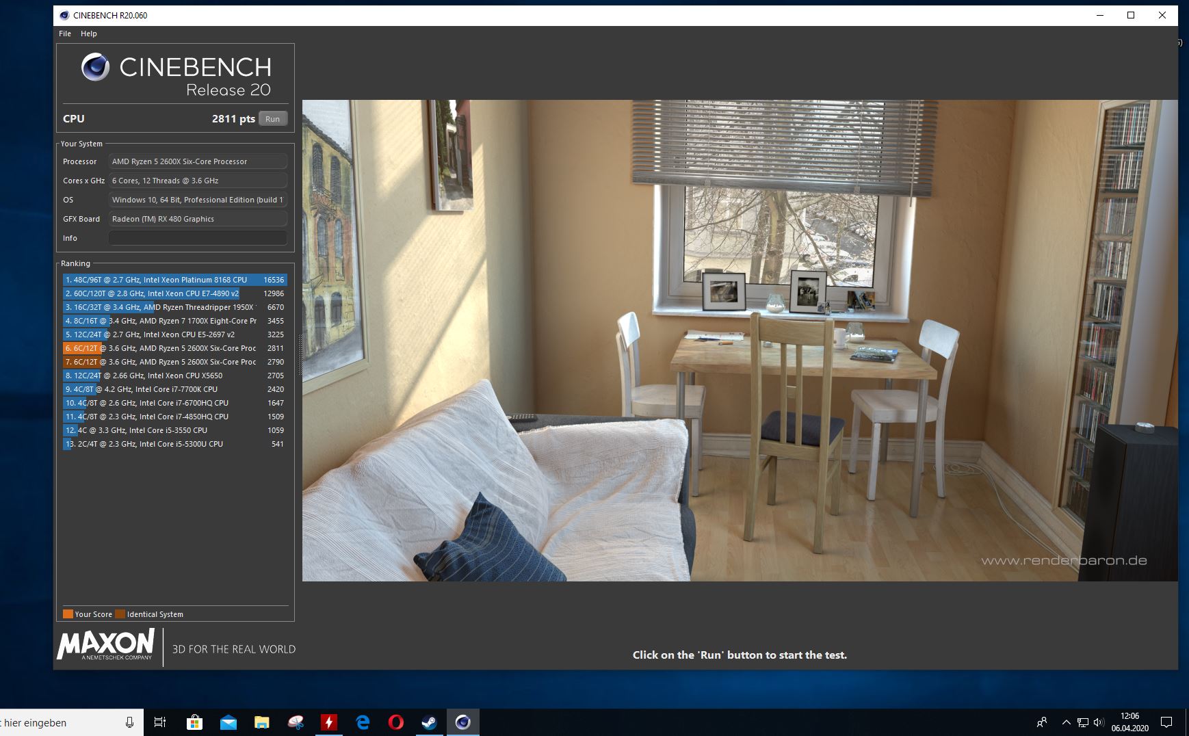Click the Cinebench icon in title bar

coord(64,15)
